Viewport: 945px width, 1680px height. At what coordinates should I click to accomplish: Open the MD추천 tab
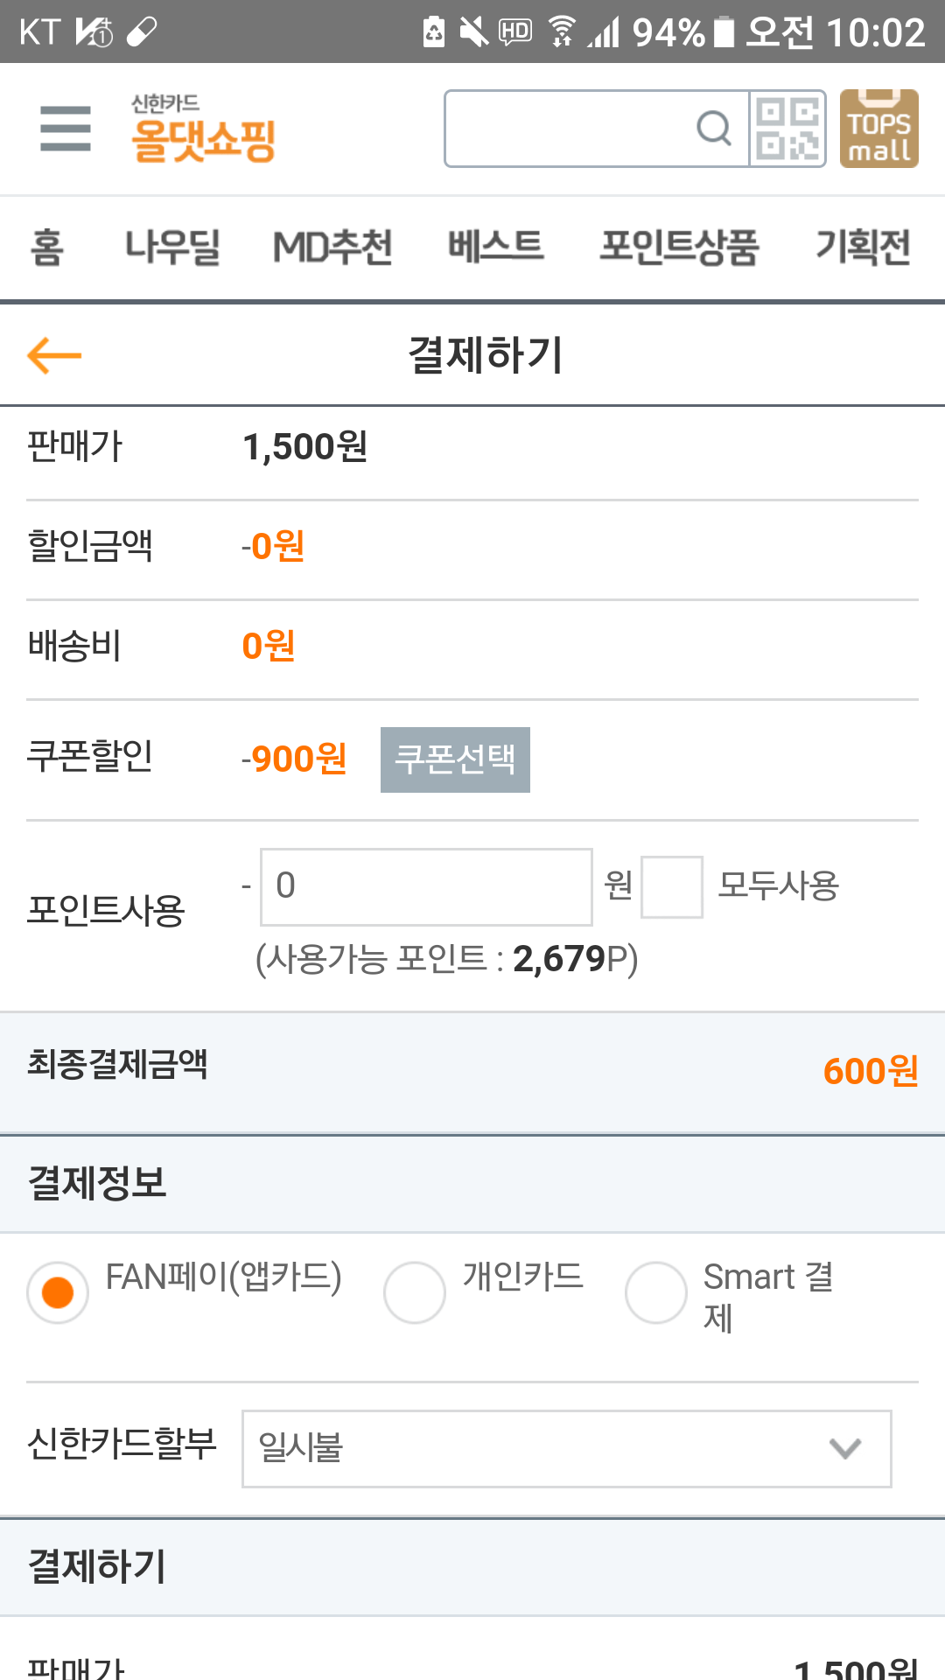pos(332,247)
